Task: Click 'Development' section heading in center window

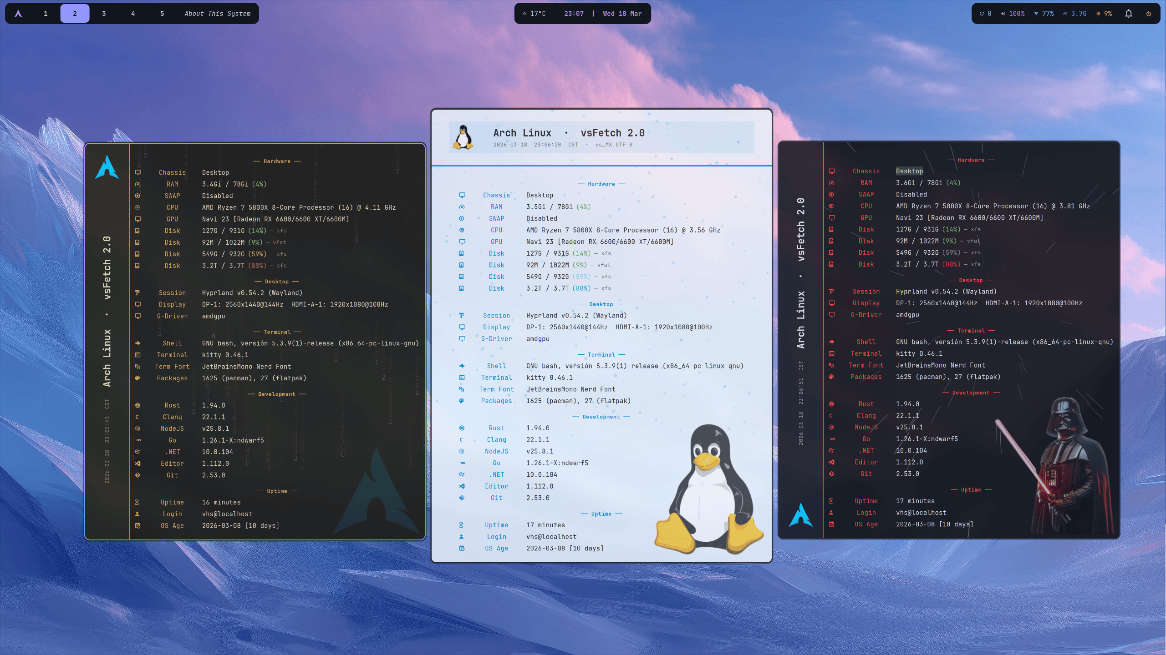Action: tap(601, 417)
